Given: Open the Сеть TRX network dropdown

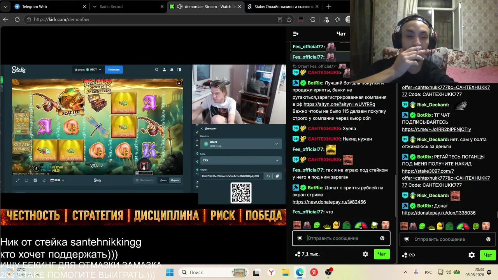Looking at the screenshot, I should pyautogui.click(x=241, y=160).
